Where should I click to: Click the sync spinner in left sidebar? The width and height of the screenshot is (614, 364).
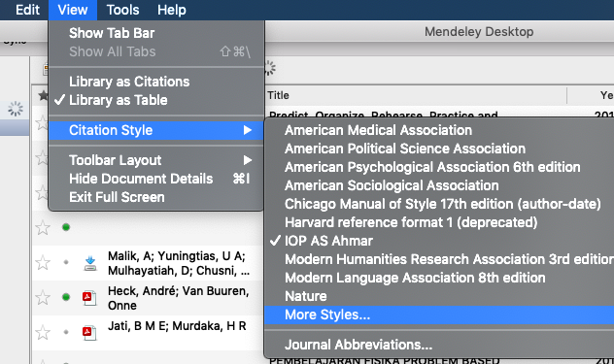pos(16,109)
